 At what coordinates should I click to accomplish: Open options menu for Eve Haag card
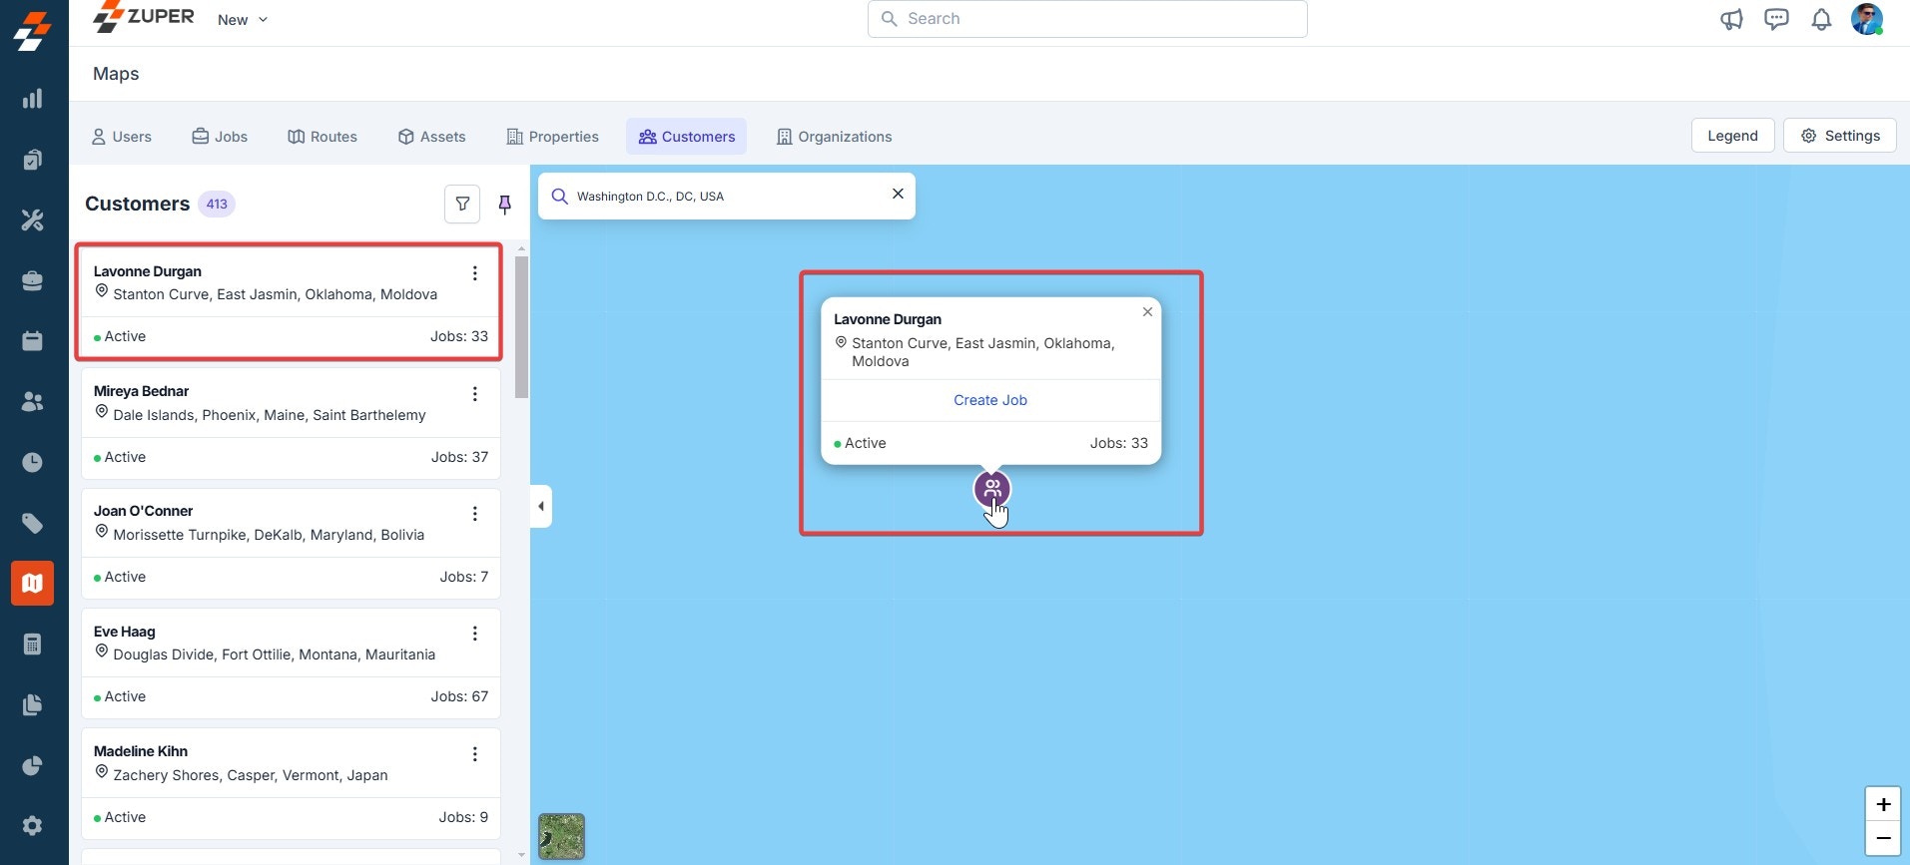click(475, 634)
